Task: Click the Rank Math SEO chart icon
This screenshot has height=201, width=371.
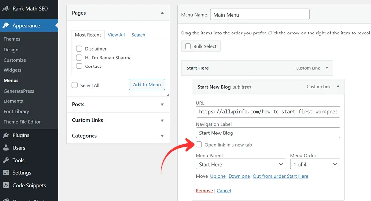Action: pyautogui.click(x=6, y=9)
